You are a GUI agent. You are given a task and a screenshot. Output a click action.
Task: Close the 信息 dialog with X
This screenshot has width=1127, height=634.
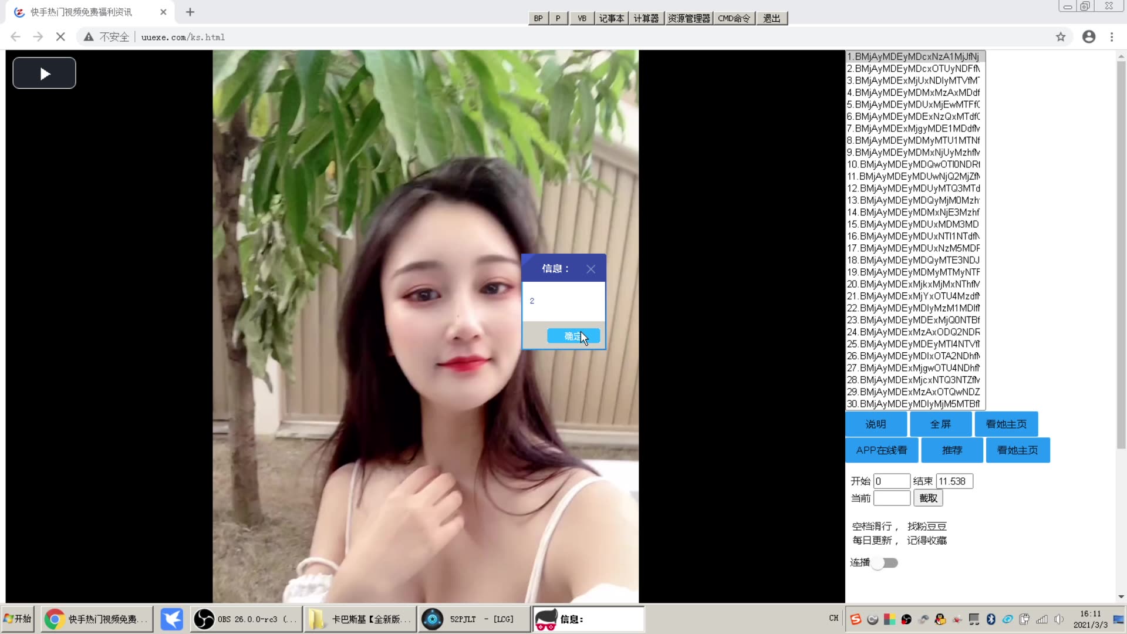point(591,269)
